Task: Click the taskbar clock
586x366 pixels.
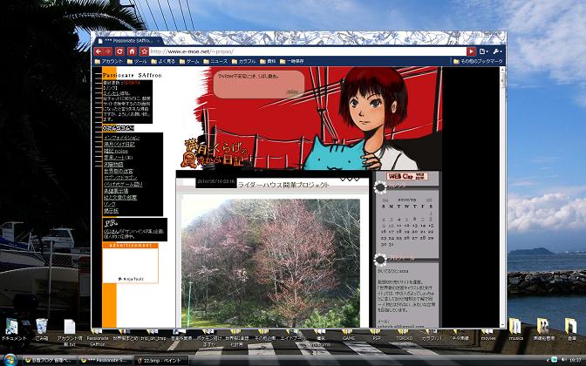Action: click(x=576, y=360)
